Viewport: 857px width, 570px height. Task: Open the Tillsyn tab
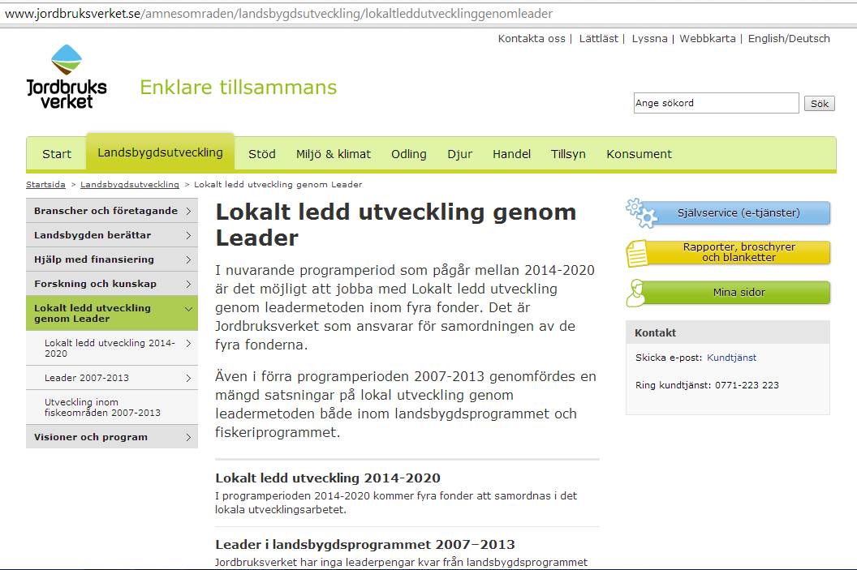pos(568,154)
